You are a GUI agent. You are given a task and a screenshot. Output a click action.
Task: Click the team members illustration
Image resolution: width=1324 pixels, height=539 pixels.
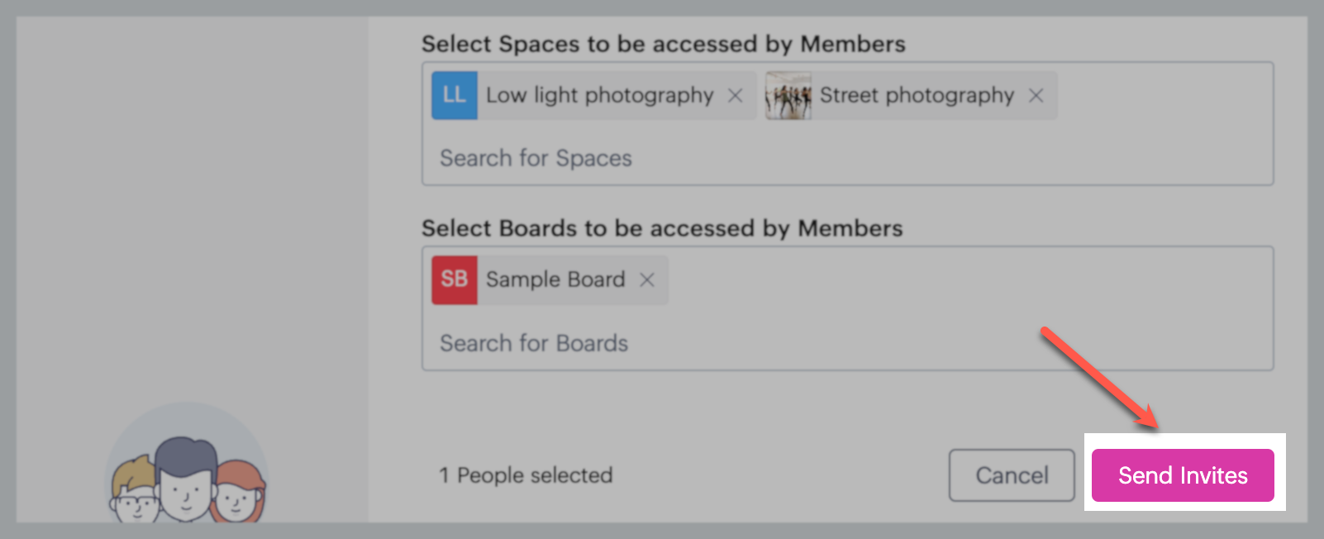tap(187, 471)
